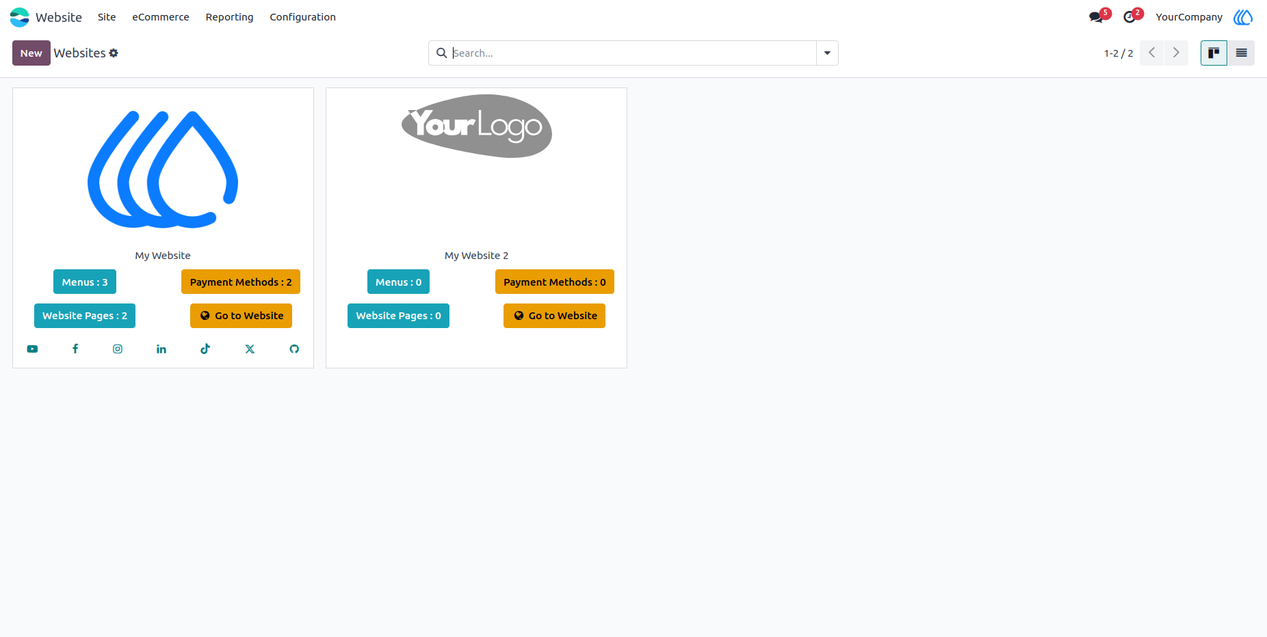The height and width of the screenshot is (637, 1267).
Task: Open the Configuration menu
Action: pyautogui.click(x=302, y=17)
